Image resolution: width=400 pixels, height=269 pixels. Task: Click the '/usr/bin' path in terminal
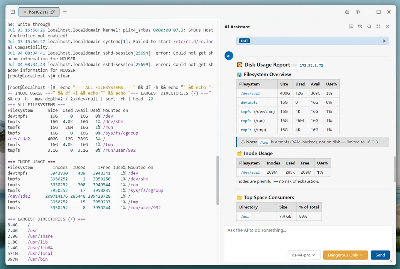click(x=38, y=259)
